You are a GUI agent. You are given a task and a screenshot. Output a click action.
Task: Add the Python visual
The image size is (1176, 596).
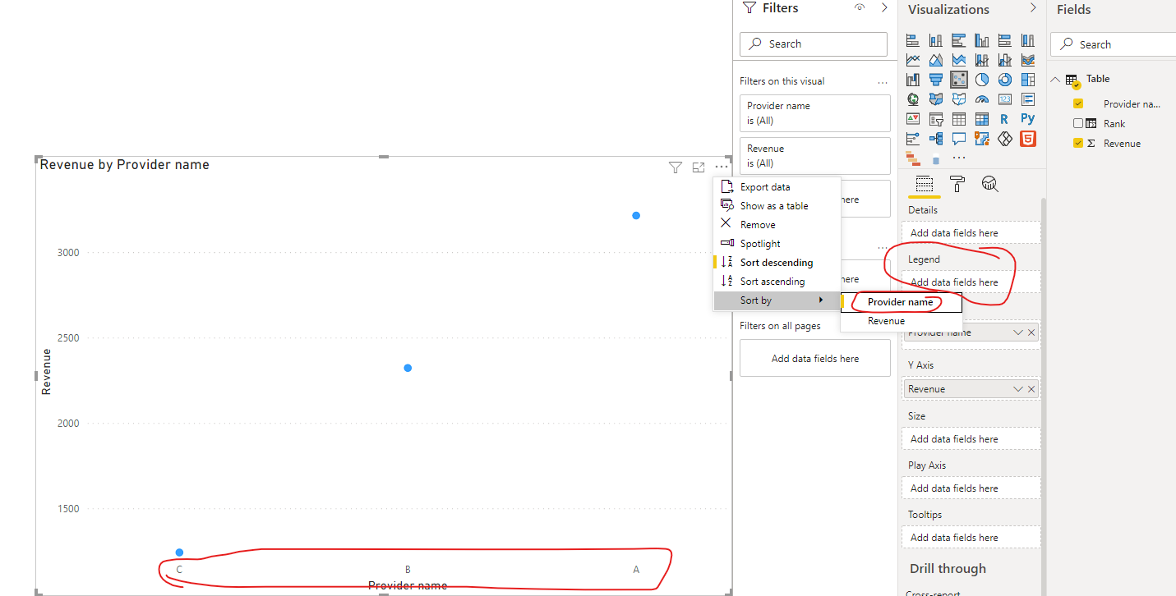pos(1028,119)
